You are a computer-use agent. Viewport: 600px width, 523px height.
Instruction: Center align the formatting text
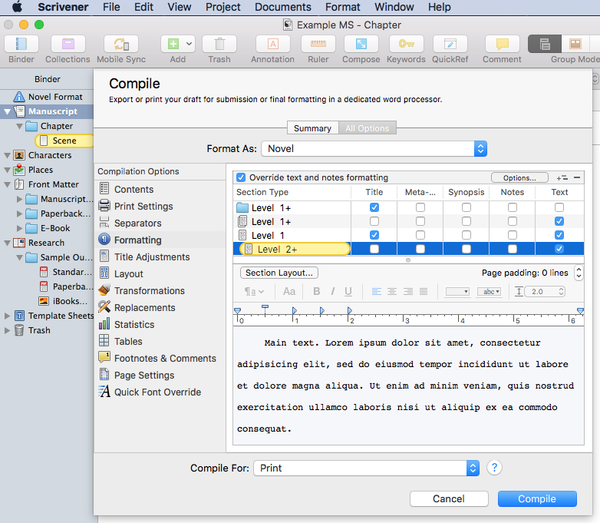point(392,292)
